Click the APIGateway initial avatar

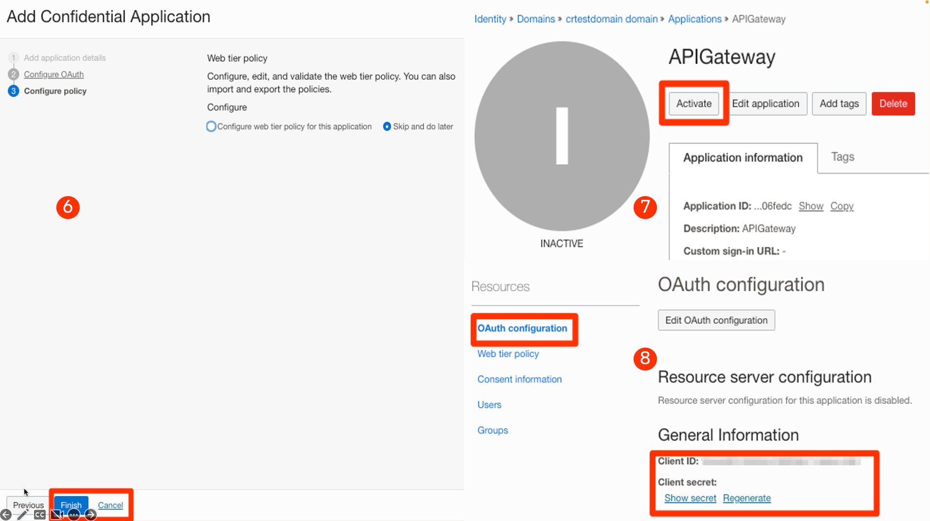(562, 136)
